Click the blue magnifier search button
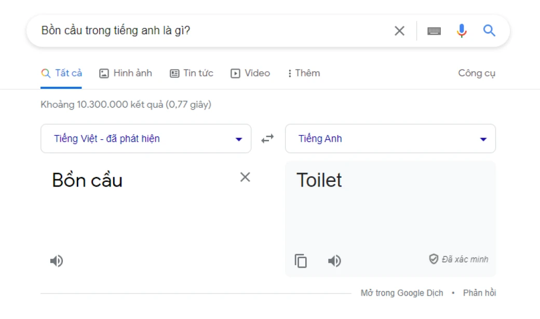The width and height of the screenshot is (540, 319). pos(489,31)
